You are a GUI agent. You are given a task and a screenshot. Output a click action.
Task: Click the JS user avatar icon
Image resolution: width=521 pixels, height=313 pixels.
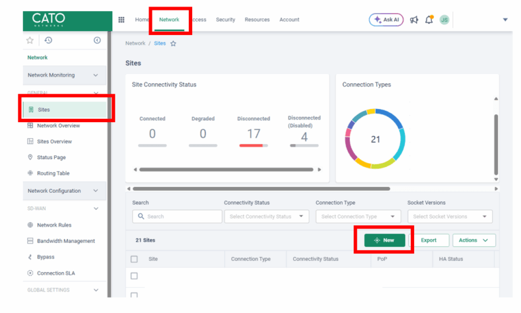click(x=444, y=19)
